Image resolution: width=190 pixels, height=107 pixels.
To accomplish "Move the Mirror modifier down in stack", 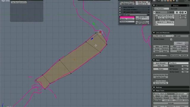I will coord(183,12).
